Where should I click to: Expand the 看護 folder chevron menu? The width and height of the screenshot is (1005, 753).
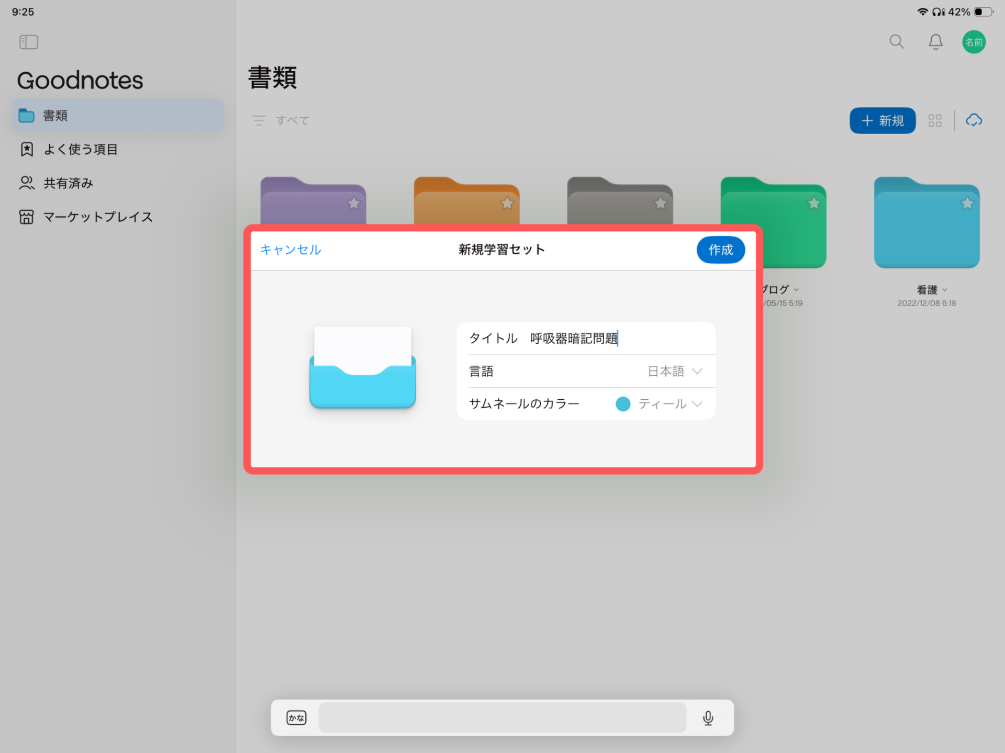(x=945, y=290)
